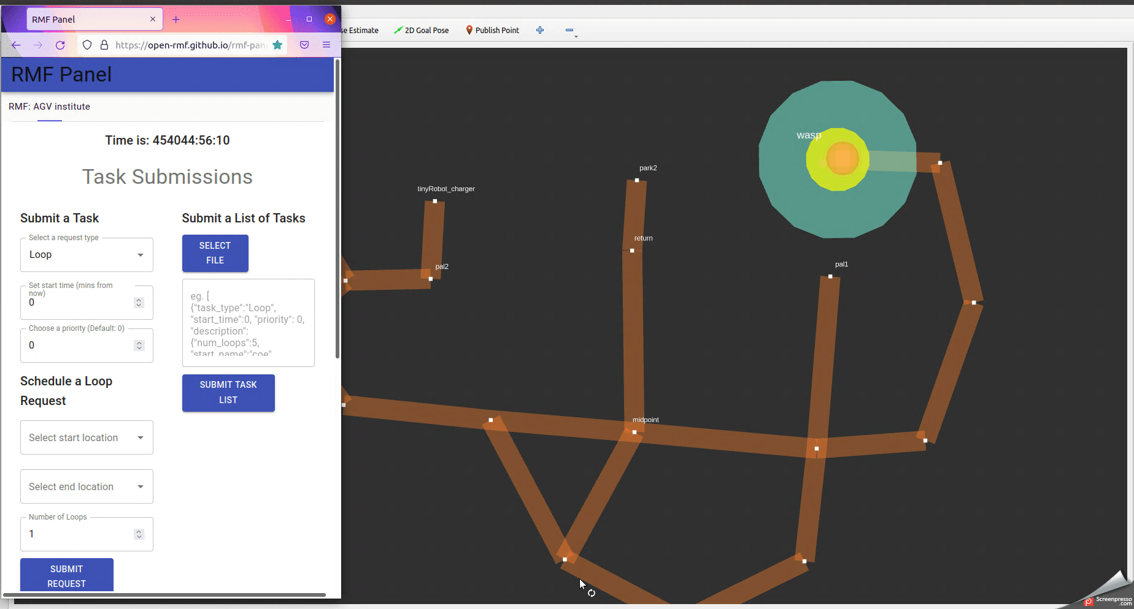Click the pal1 waypoint node
The width and height of the screenshot is (1134, 609).
point(830,276)
